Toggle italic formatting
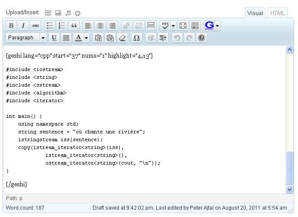 pos(23,26)
